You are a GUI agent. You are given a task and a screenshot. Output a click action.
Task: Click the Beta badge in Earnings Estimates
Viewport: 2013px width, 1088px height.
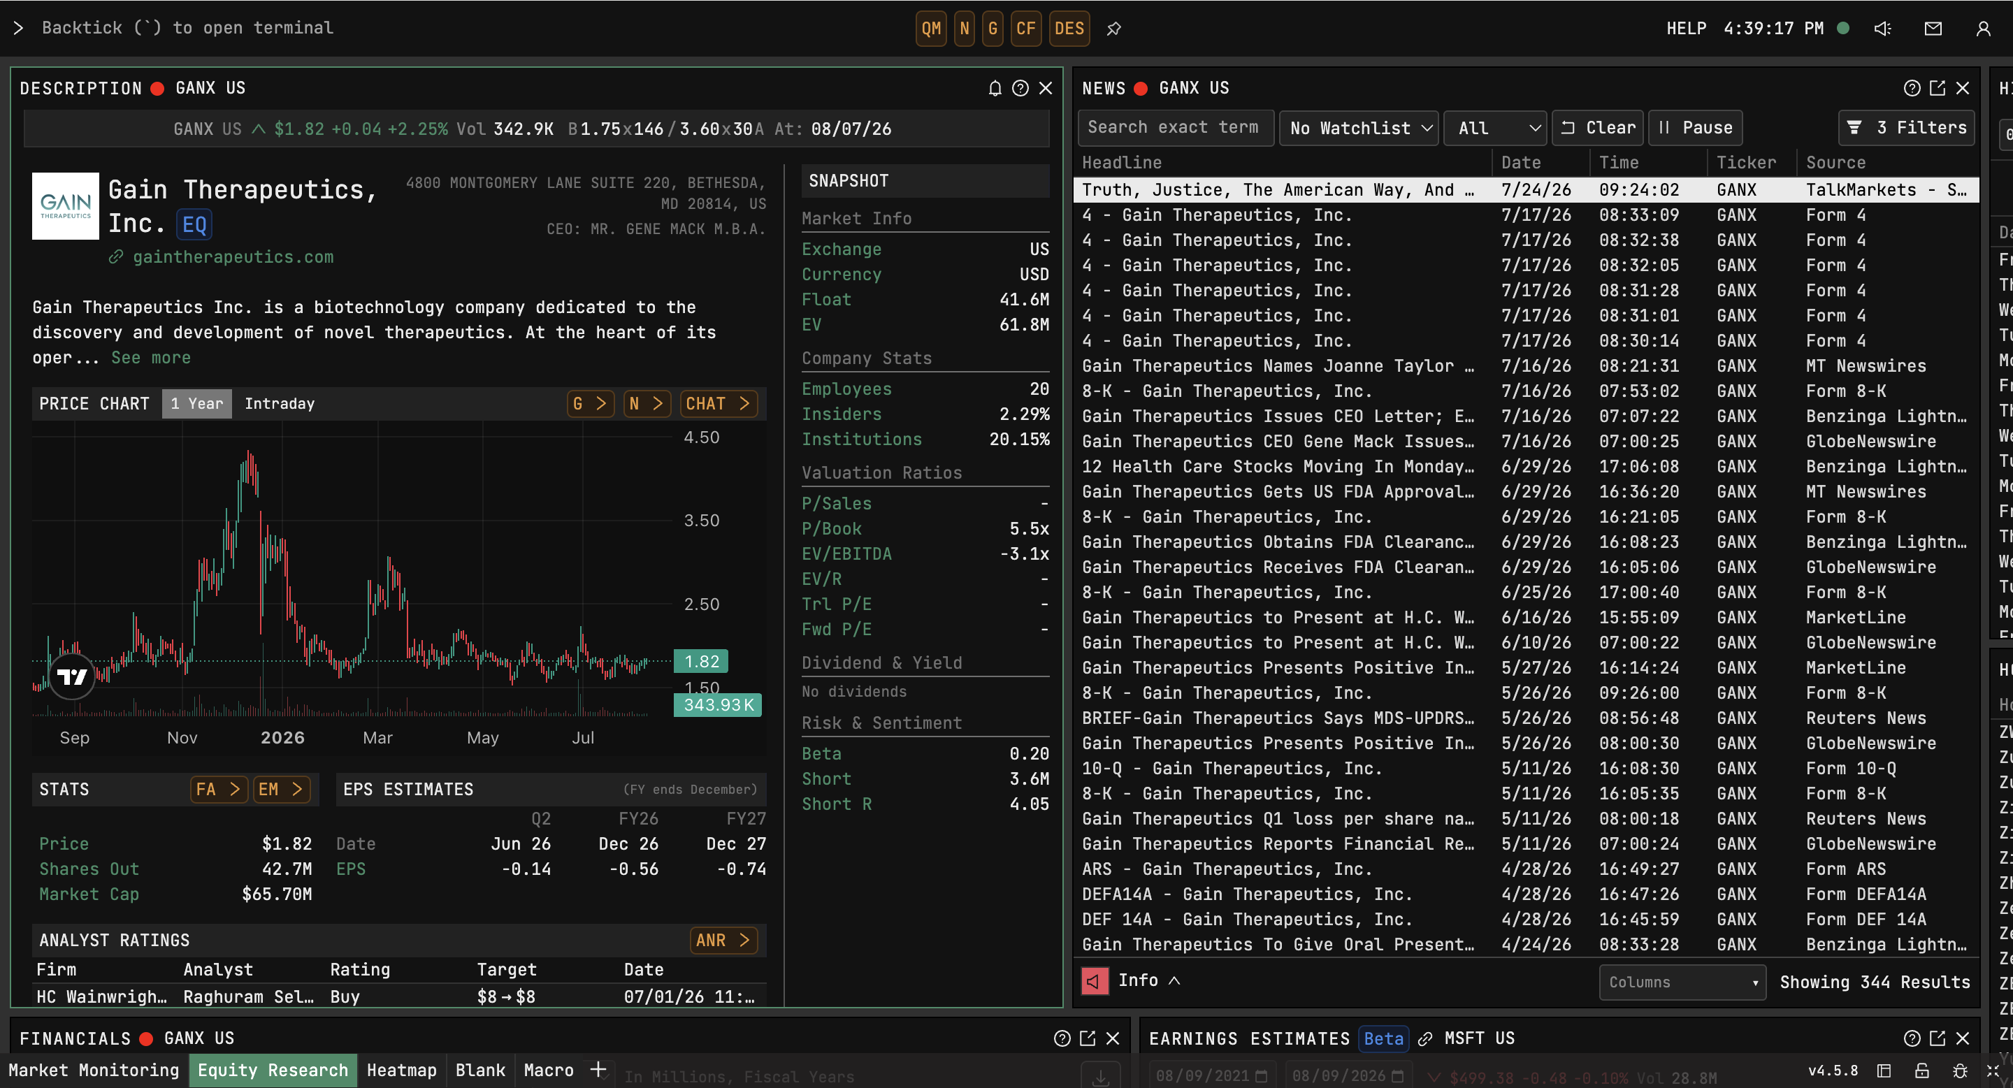[1383, 1039]
